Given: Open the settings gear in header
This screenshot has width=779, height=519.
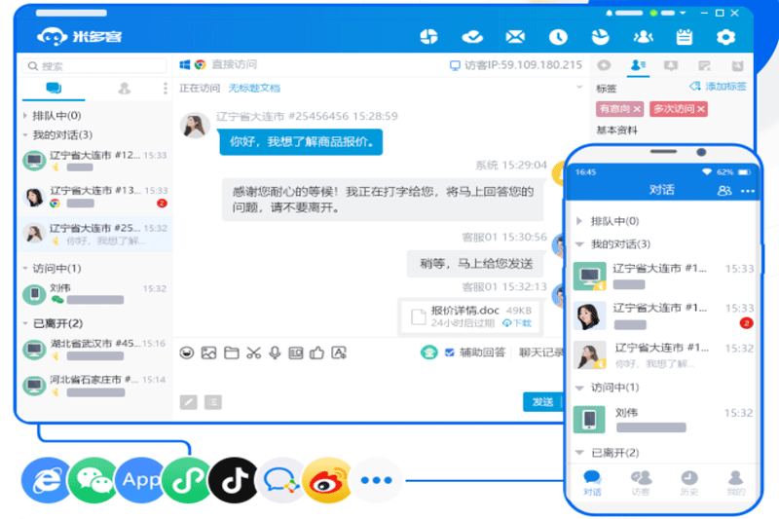Looking at the screenshot, I should click(x=725, y=37).
